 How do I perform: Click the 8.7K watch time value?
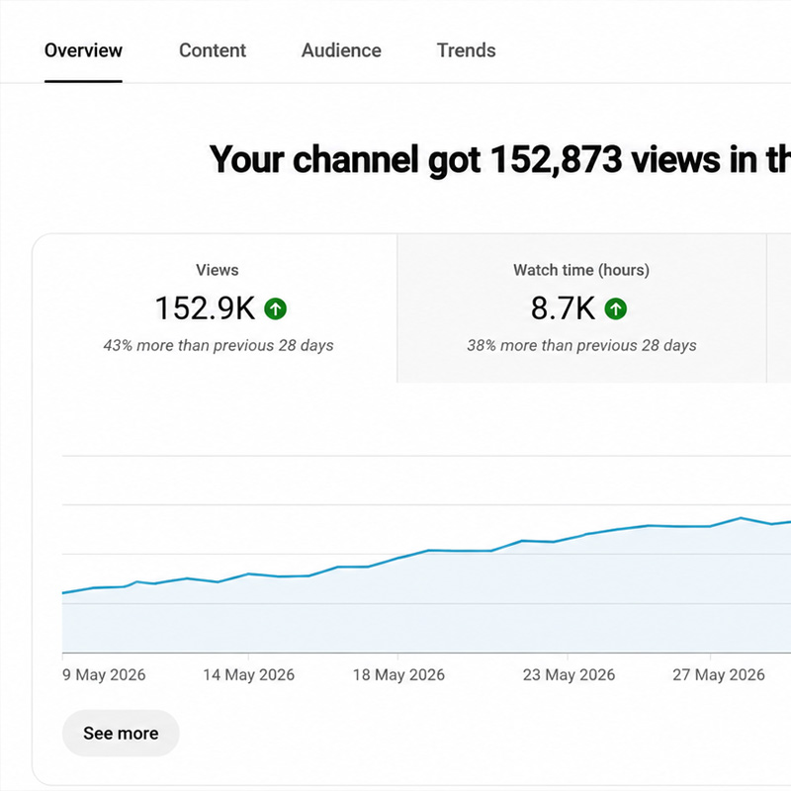[x=563, y=308]
